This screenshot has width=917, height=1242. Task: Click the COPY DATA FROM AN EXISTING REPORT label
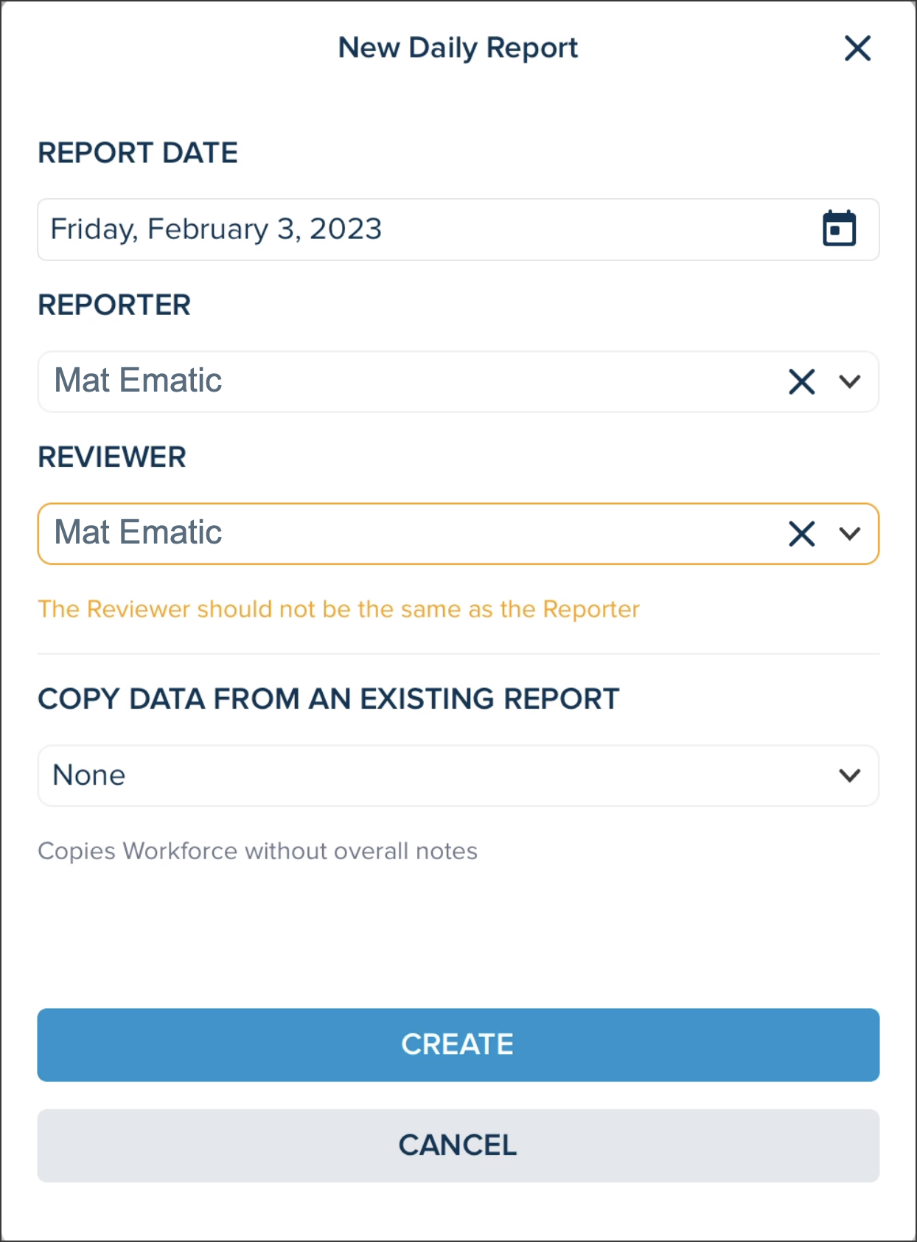[329, 699]
